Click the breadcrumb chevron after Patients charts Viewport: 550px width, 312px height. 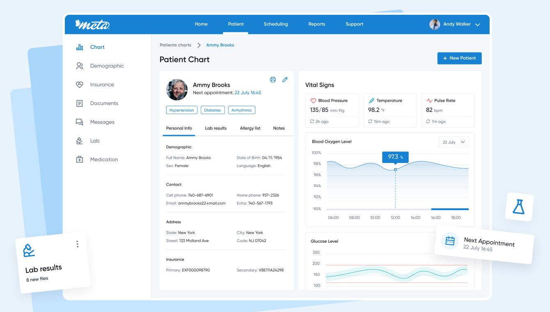click(199, 45)
